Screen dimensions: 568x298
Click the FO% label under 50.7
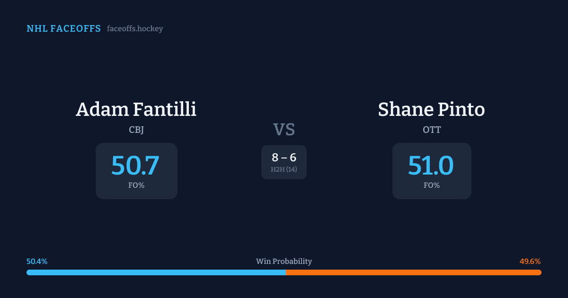click(136, 185)
